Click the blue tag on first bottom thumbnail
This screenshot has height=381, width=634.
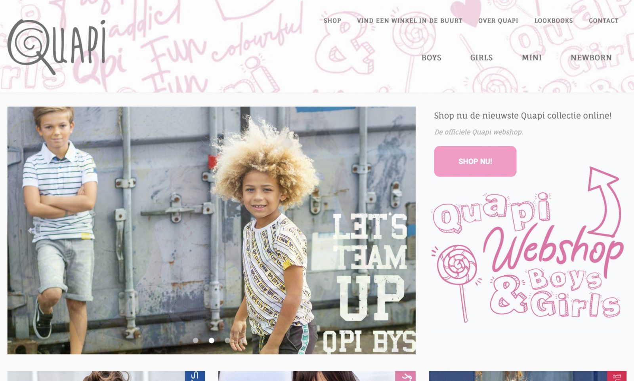[x=195, y=376]
